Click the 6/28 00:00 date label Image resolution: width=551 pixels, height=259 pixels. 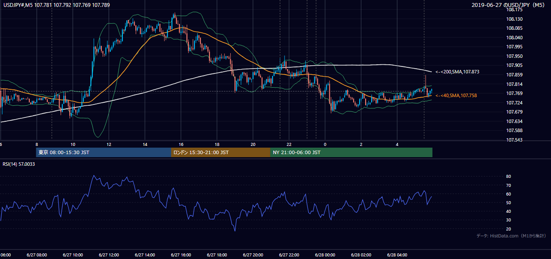[x=325, y=255]
